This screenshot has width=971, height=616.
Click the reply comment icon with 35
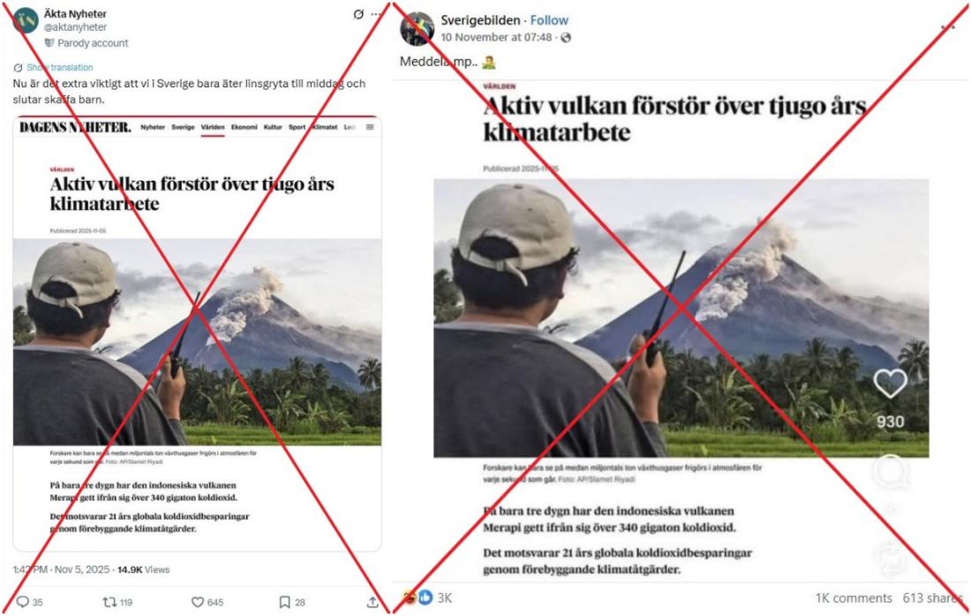[23, 602]
